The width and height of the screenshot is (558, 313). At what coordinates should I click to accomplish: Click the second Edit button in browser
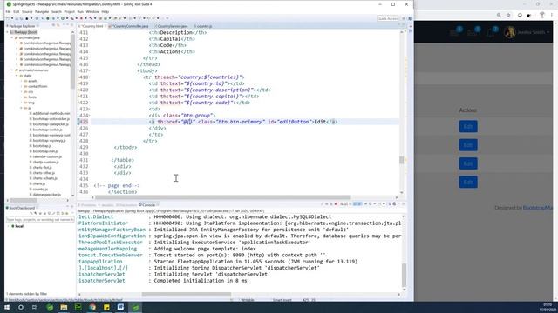(468, 145)
